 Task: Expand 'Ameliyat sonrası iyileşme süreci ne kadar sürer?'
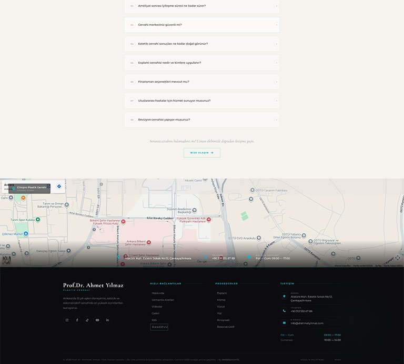[x=202, y=6]
